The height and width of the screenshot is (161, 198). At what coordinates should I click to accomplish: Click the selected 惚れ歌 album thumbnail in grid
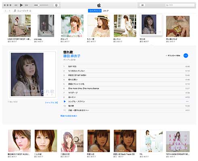(152, 25)
